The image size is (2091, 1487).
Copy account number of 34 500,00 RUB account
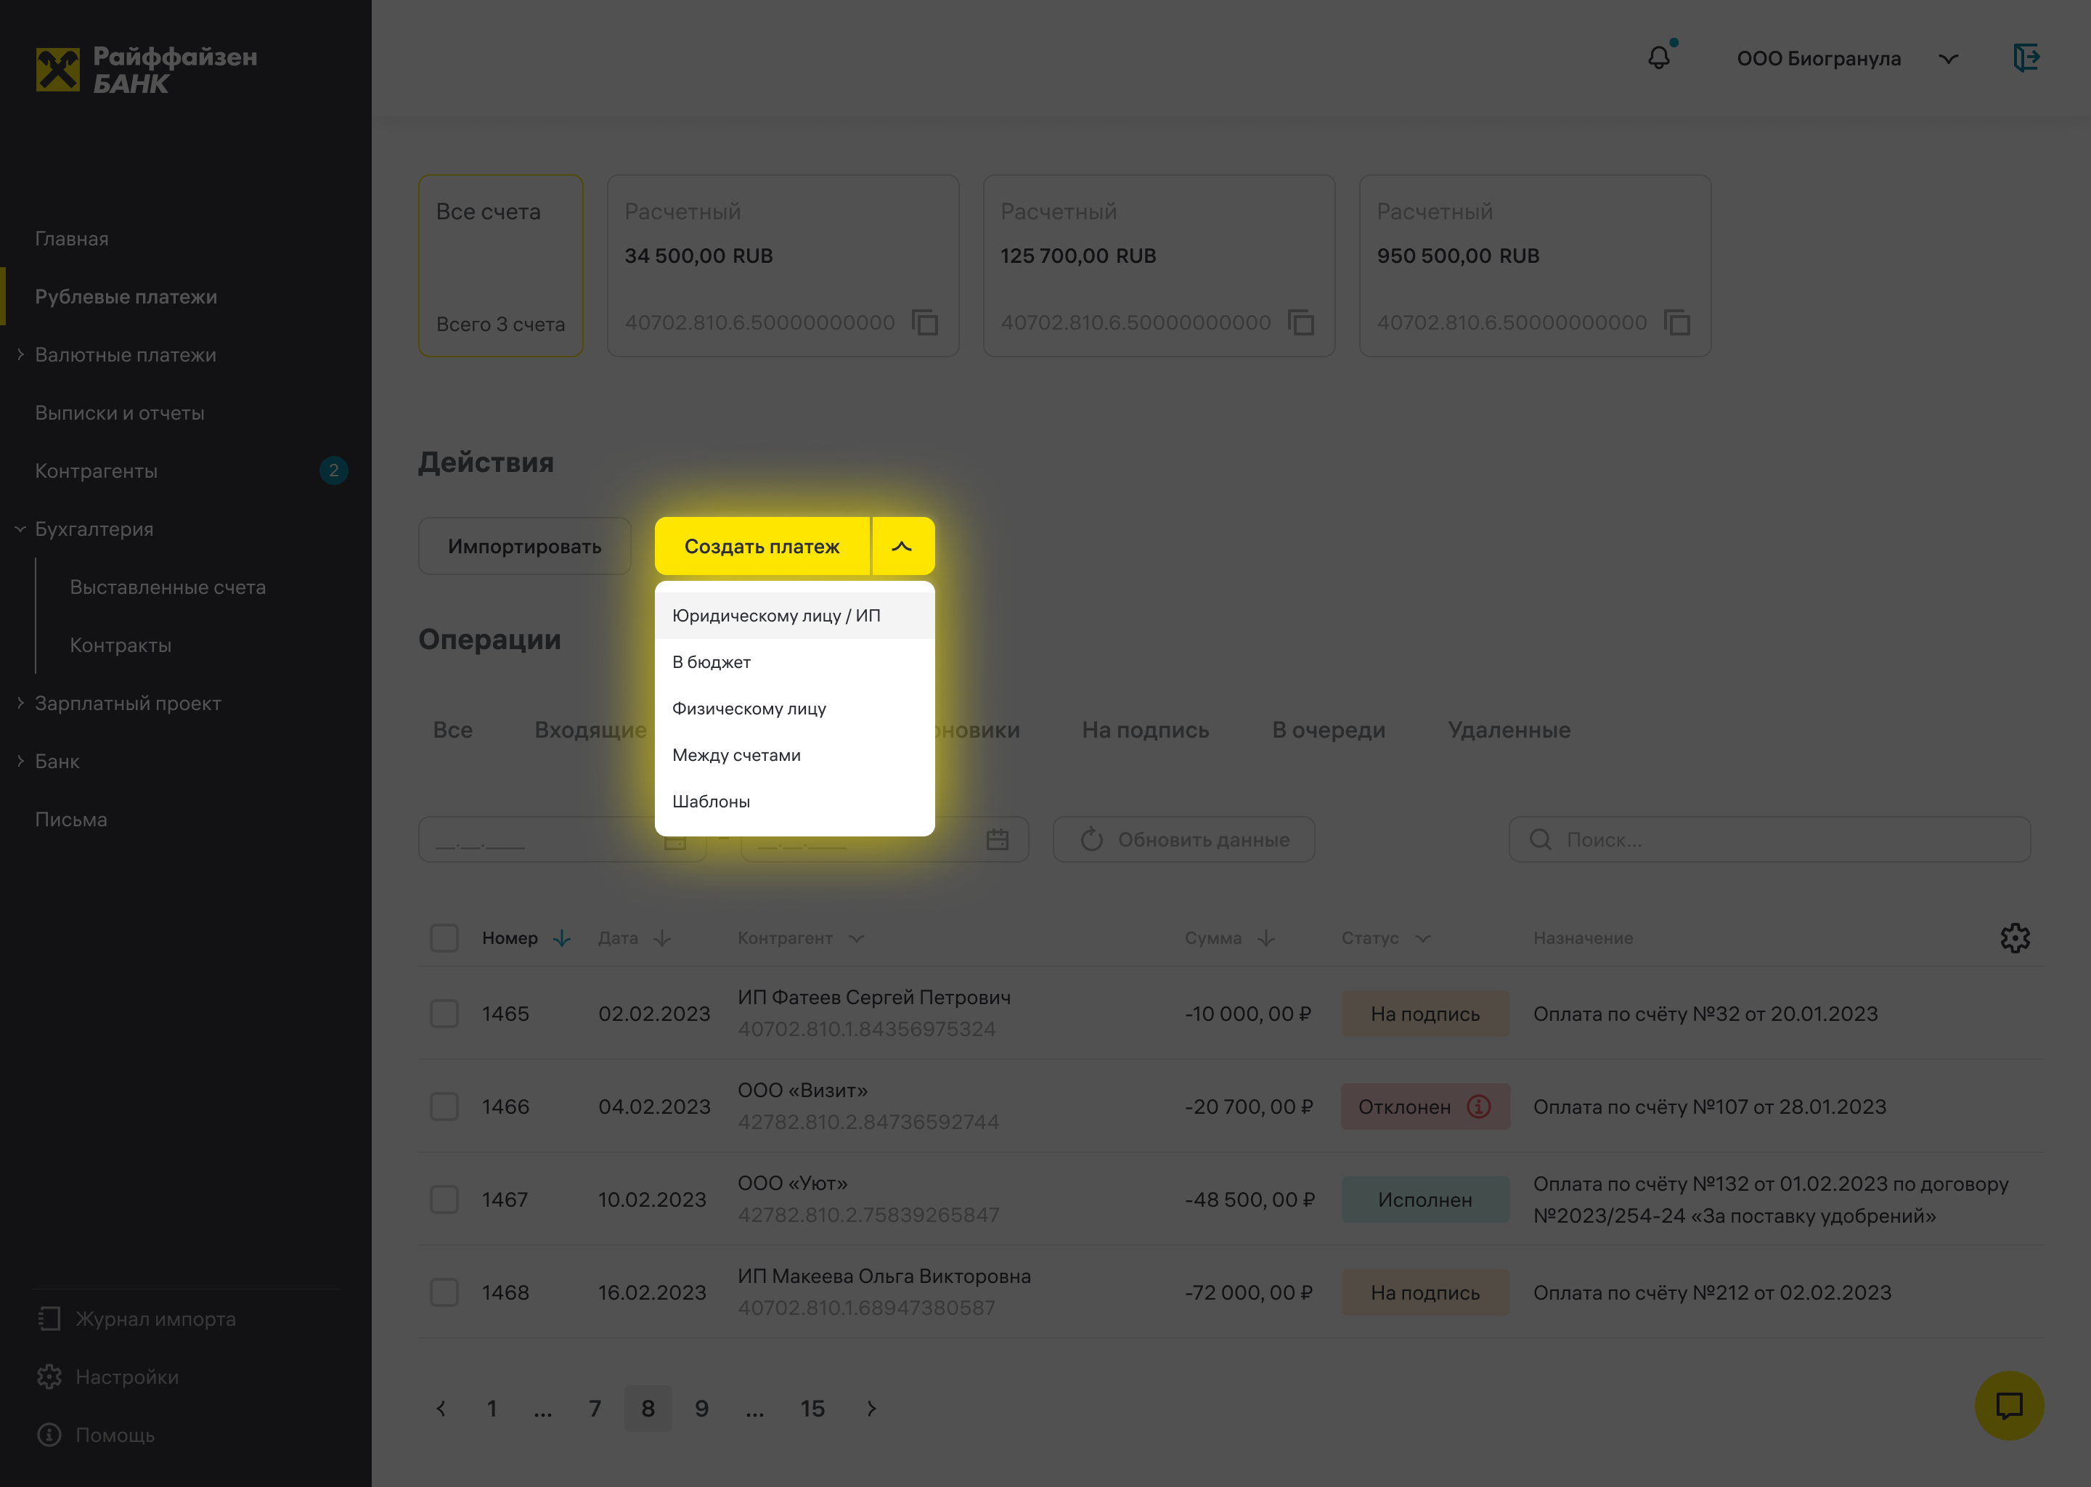click(x=925, y=322)
